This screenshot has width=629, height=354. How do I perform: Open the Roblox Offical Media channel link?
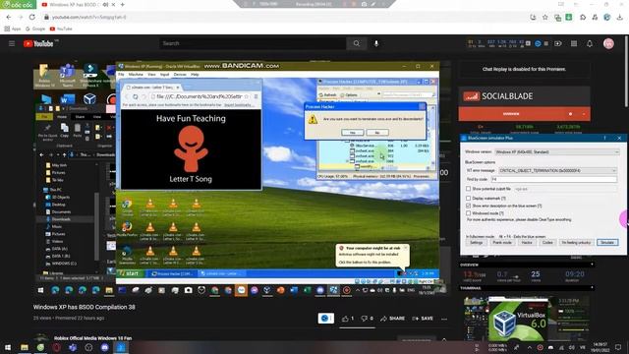pyautogui.click(x=93, y=338)
